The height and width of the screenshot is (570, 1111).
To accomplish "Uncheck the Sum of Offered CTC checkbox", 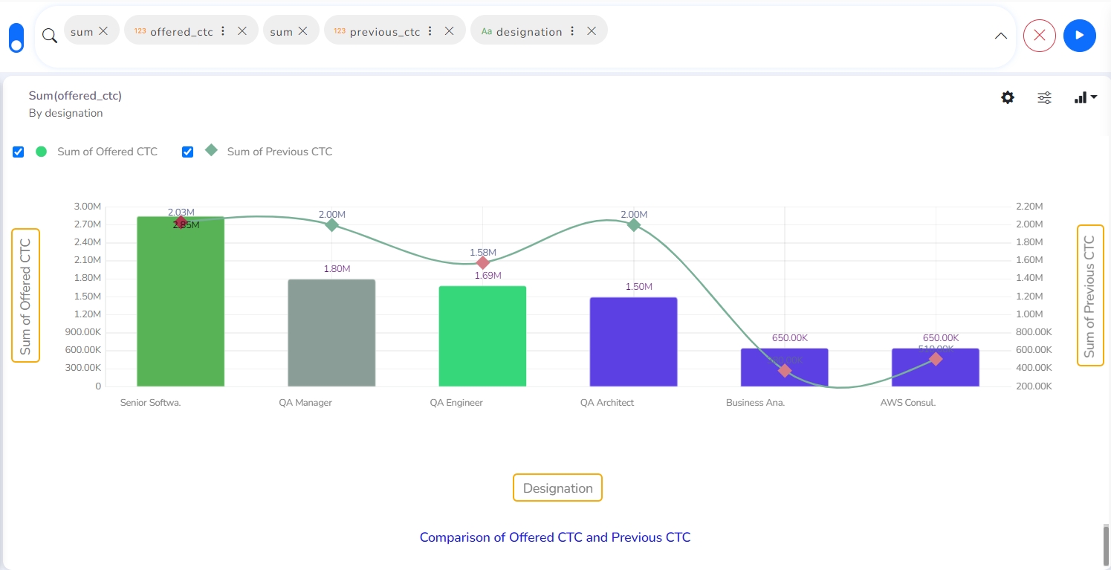I will pos(19,152).
